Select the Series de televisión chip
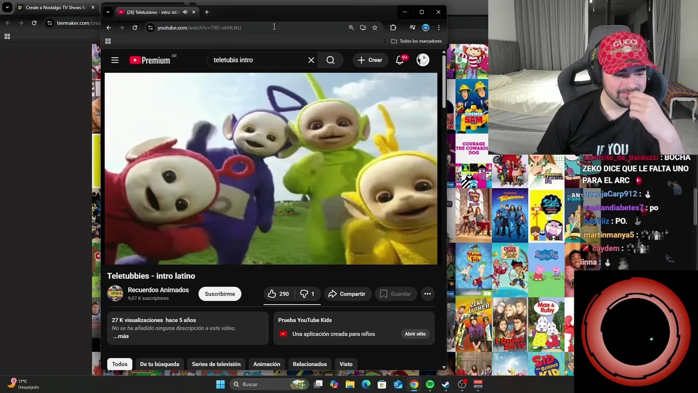Image resolution: width=698 pixels, height=393 pixels. click(x=216, y=364)
